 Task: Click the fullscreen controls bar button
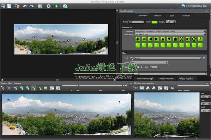point(181,39)
